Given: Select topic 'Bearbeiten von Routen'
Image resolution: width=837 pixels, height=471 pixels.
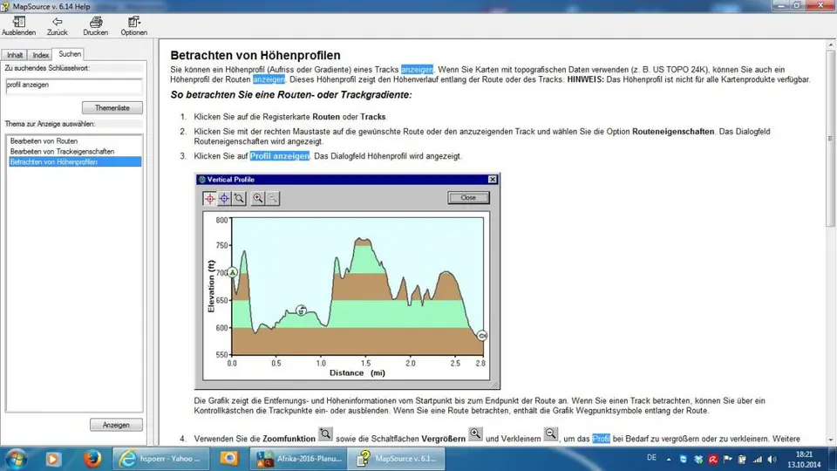Looking at the screenshot, I should [44, 141].
